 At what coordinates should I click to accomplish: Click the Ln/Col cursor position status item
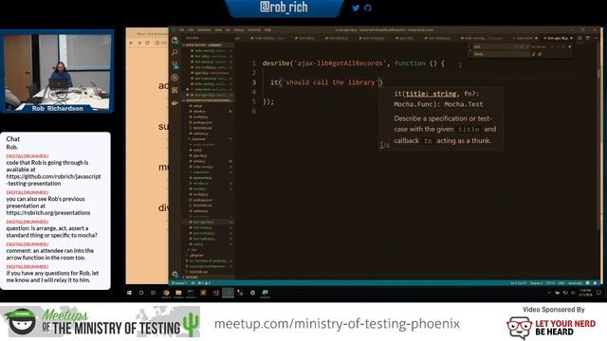point(519,283)
